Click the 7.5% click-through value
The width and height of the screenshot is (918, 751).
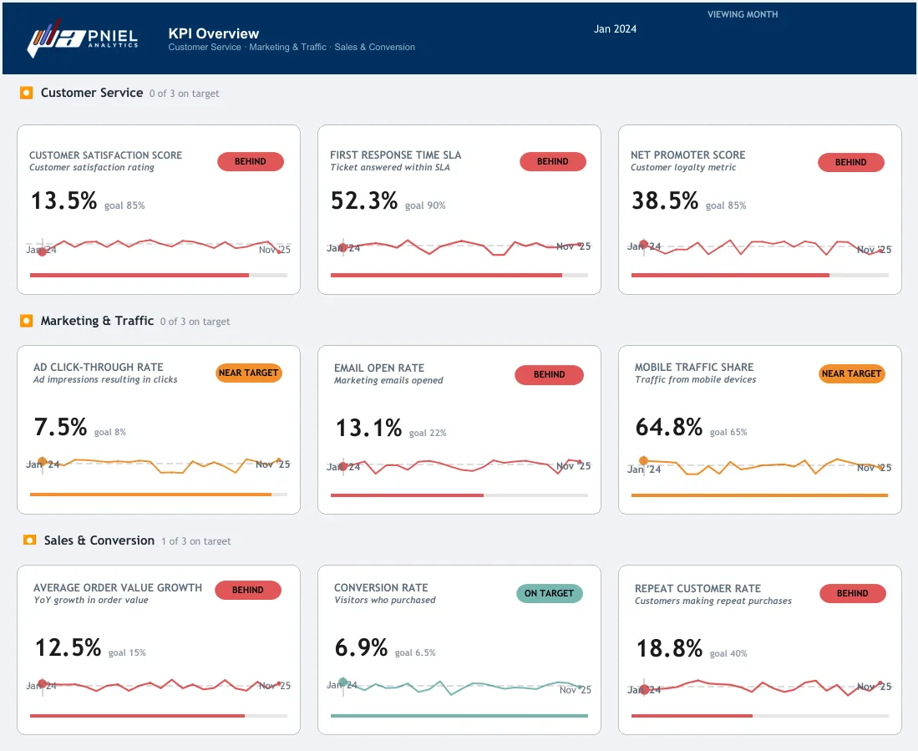60,427
